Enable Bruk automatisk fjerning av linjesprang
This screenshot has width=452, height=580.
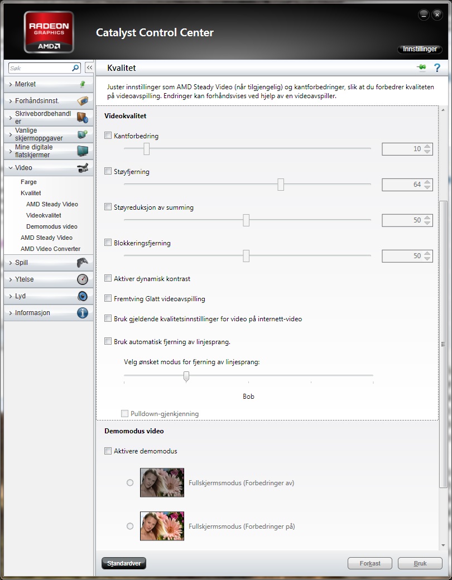point(108,341)
